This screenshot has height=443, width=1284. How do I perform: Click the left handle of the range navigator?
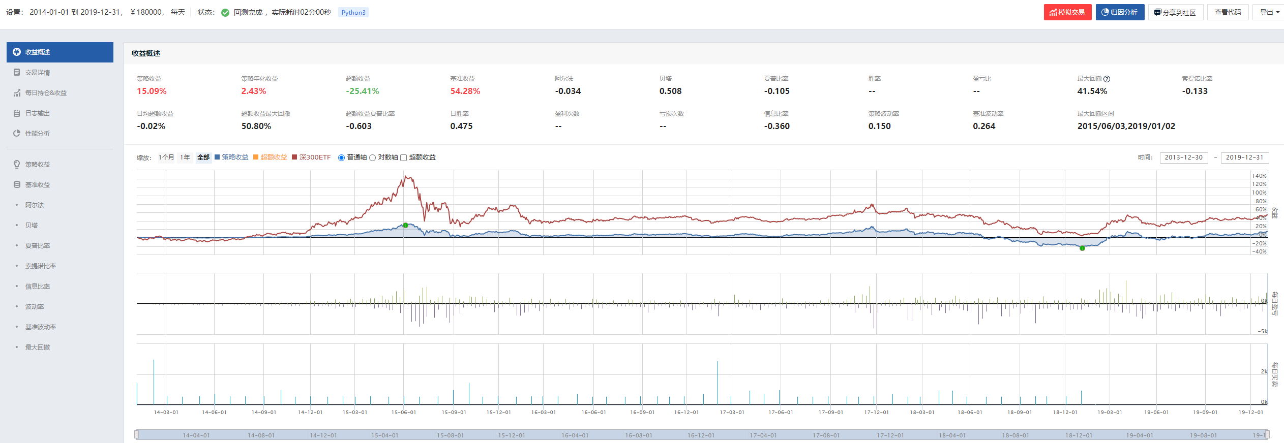point(136,434)
